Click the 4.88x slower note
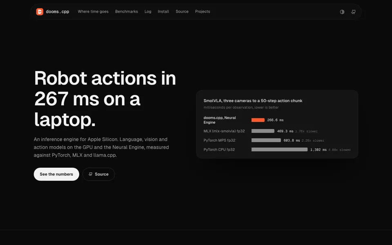 [339, 150]
